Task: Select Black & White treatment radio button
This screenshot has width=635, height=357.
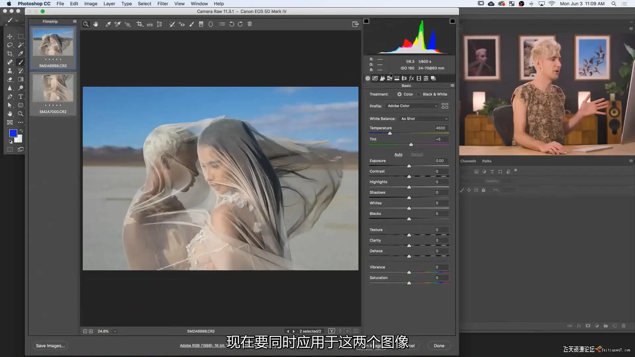Action: pyautogui.click(x=419, y=94)
